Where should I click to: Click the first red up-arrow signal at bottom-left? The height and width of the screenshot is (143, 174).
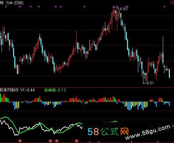[x=20, y=140]
